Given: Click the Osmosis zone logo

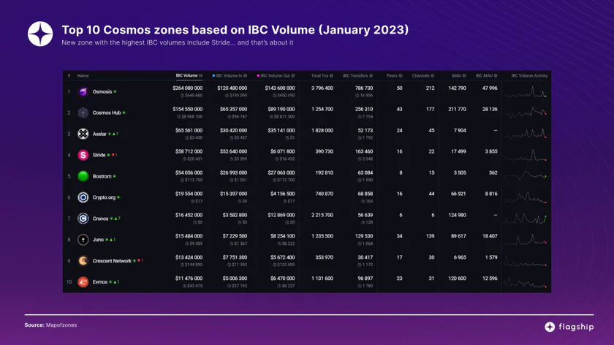Looking at the screenshot, I should tap(83, 91).
